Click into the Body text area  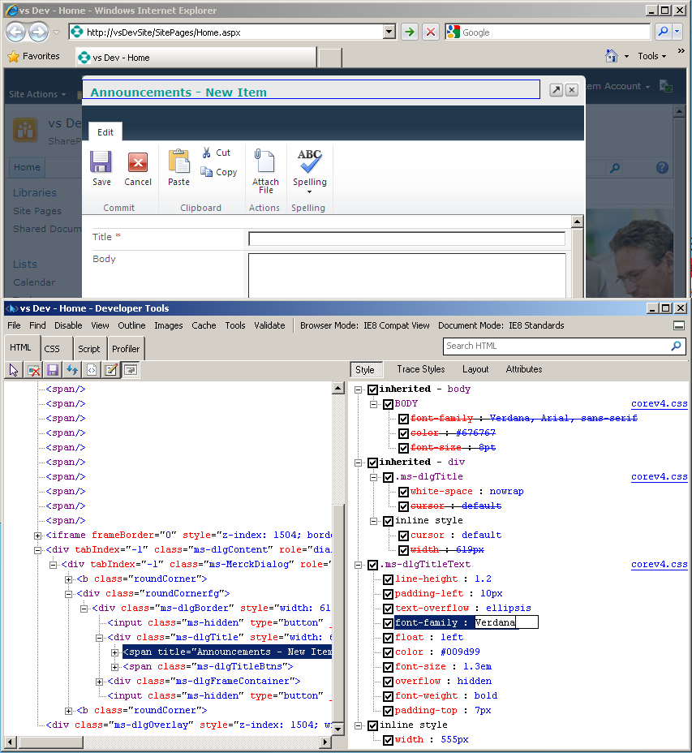406,275
